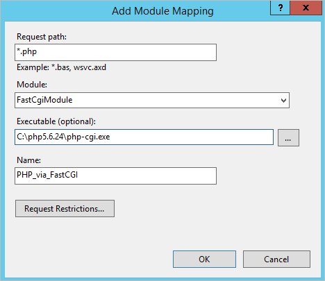The width and height of the screenshot is (325, 281).
Task: Place cursor in PHP_via_FastCGI text
Action: [47, 175]
